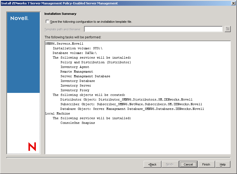Image resolution: width=237 pixels, height=174 pixels.
Task: Select 'Policy and Distribution (Distributor)' text
Action: (96, 62)
